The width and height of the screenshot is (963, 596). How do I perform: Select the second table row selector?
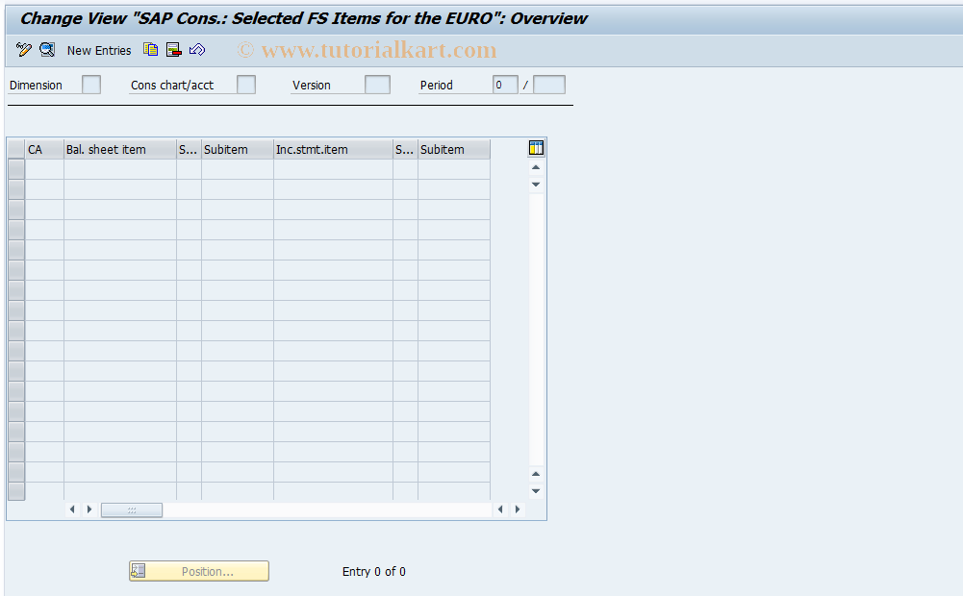(x=16, y=189)
